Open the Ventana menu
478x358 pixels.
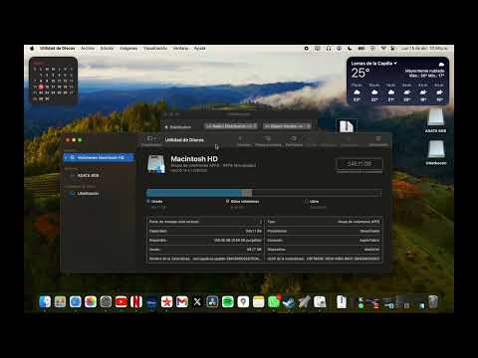(180, 49)
